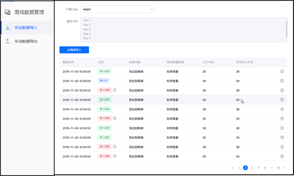Click the 离线数据管理 header icon

pyautogui.click(x=7, y=12)
